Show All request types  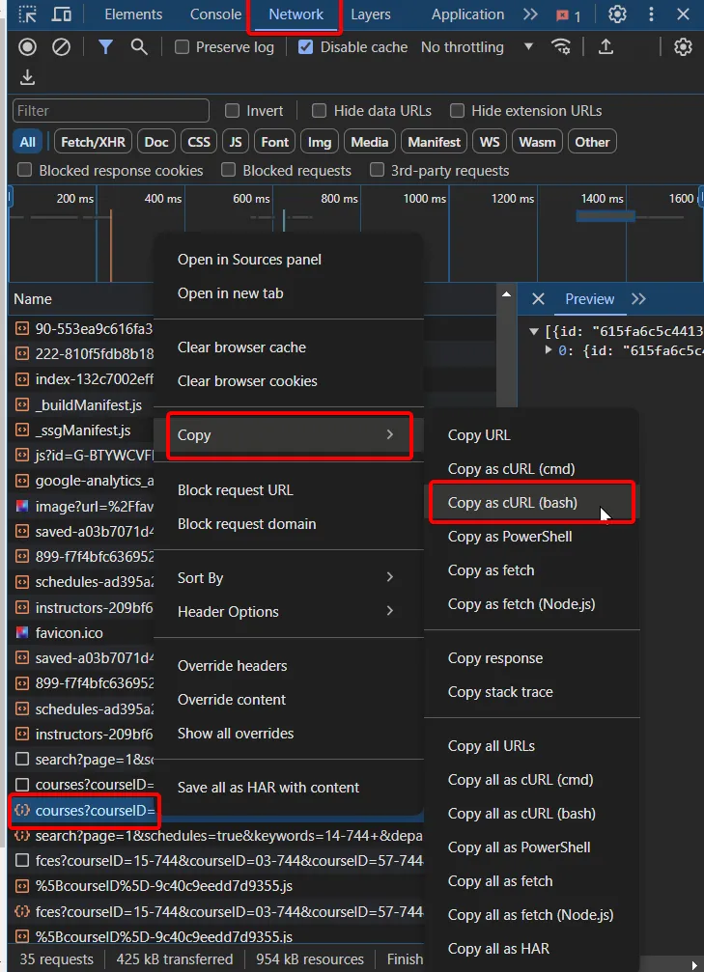(x=27, y=142)
